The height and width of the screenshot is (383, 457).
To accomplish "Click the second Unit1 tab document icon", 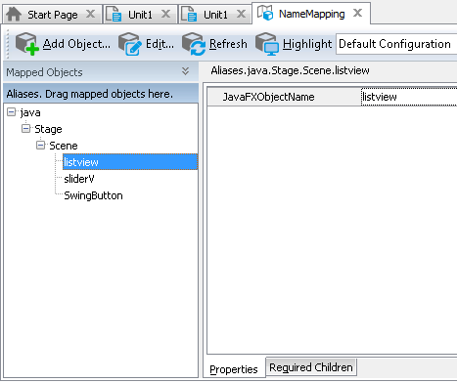I will pos(189,15).
